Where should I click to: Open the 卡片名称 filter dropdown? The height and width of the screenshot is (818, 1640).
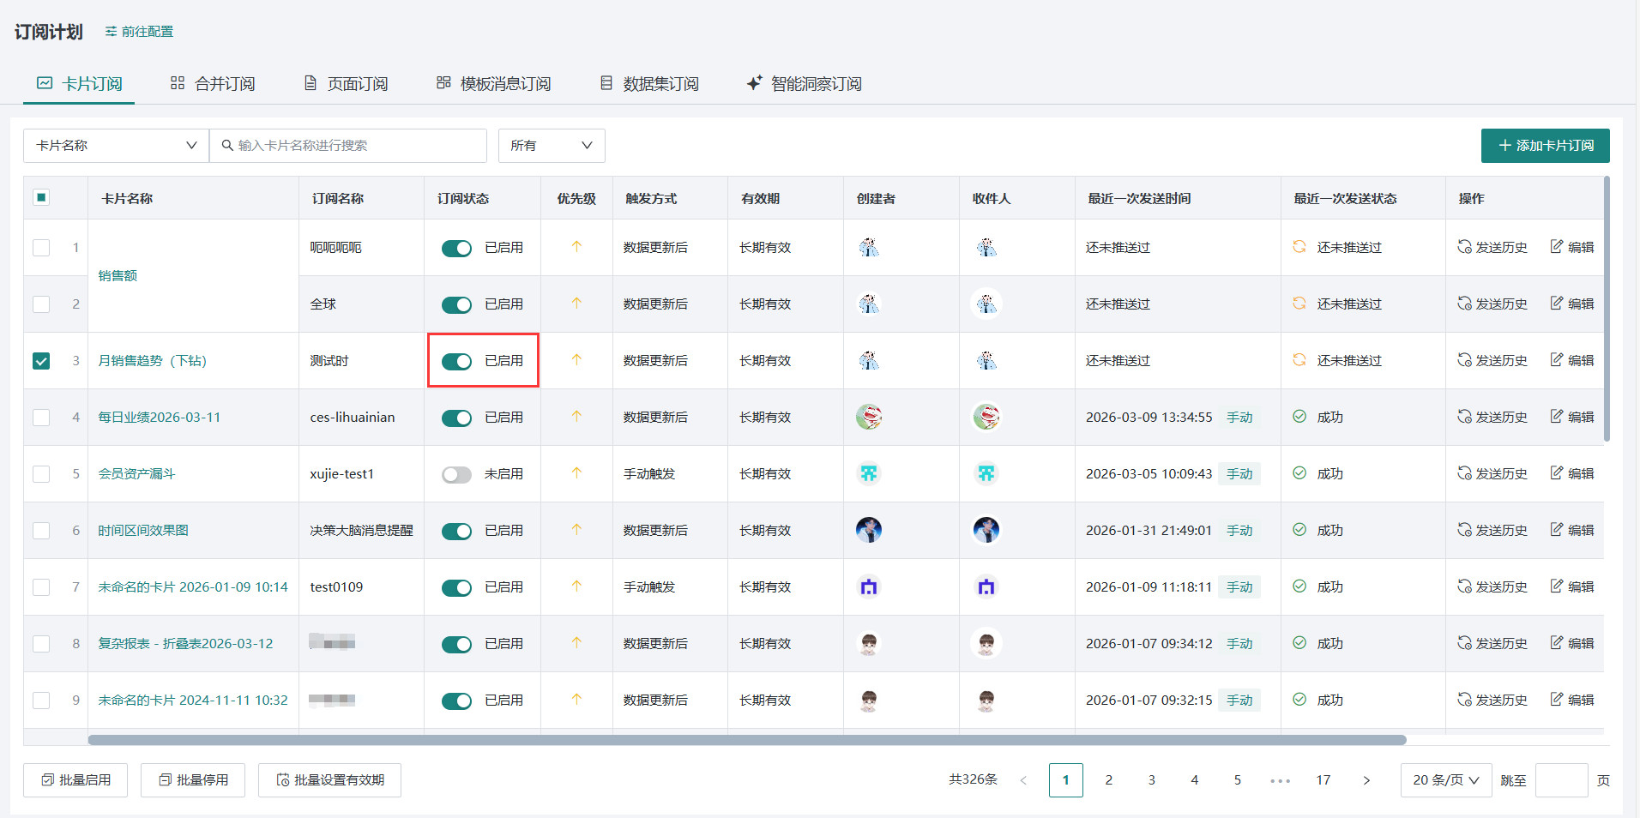(x=115, y=146)
